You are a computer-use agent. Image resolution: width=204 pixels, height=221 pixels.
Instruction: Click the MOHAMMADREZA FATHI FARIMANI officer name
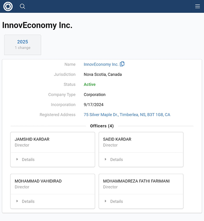click(x=136, y=181)
